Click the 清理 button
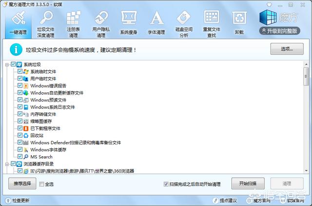 tap(287, 184)
